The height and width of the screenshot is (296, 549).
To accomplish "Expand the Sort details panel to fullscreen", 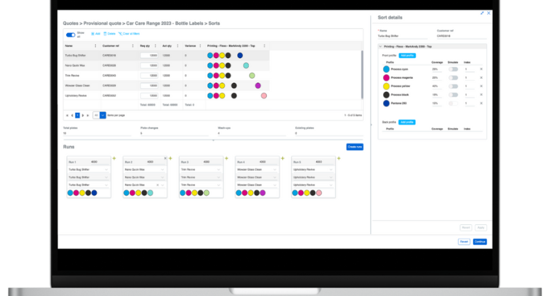I will pos(482,13).
